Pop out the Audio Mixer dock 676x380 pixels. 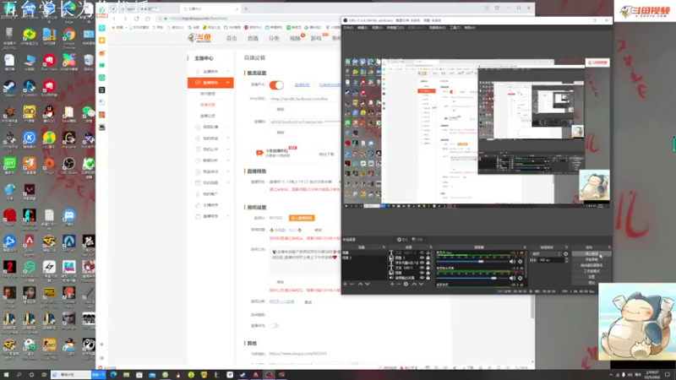coord(525,247)
